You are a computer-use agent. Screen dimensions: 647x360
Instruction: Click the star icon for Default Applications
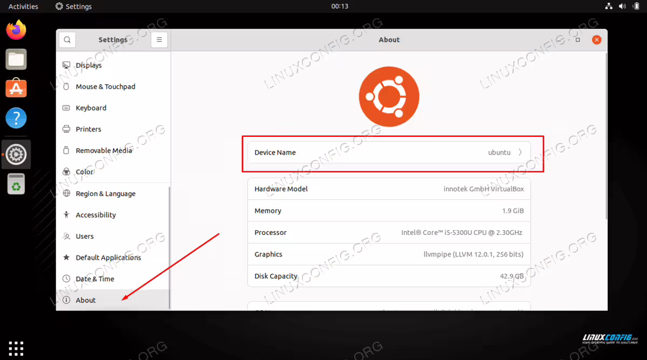click(66, 258)
